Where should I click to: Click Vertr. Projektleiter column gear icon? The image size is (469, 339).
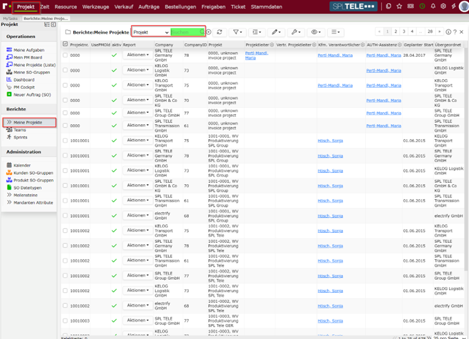pos(314,45)
